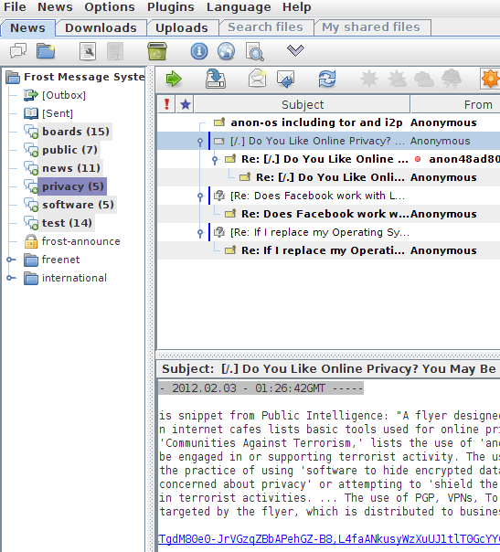Click the globe known boards icon
The width and height of the screenshot is (500, 552).
226,51
